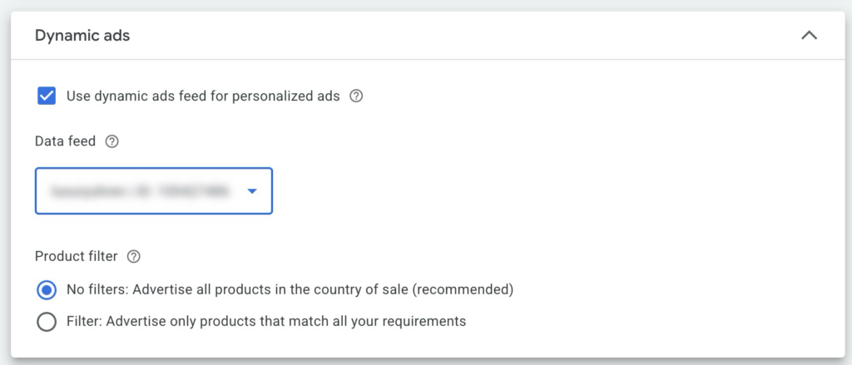Click the blue Data feed dropdown arrow
Image resolution: width=852 pixels, height=365 pixels.
[252, 191]
